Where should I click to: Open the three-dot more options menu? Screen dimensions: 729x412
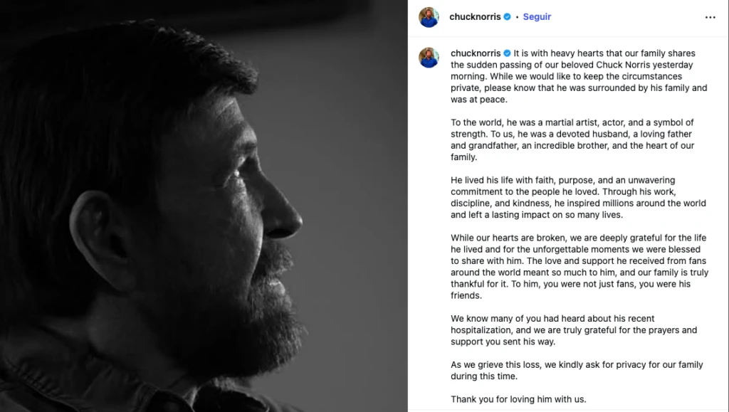710,17
